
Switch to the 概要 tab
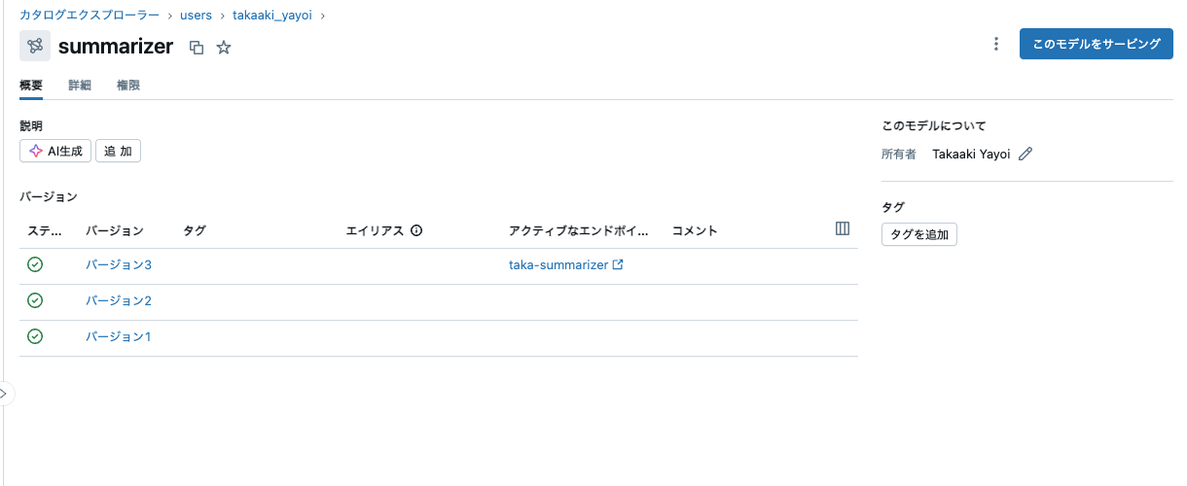31,86
